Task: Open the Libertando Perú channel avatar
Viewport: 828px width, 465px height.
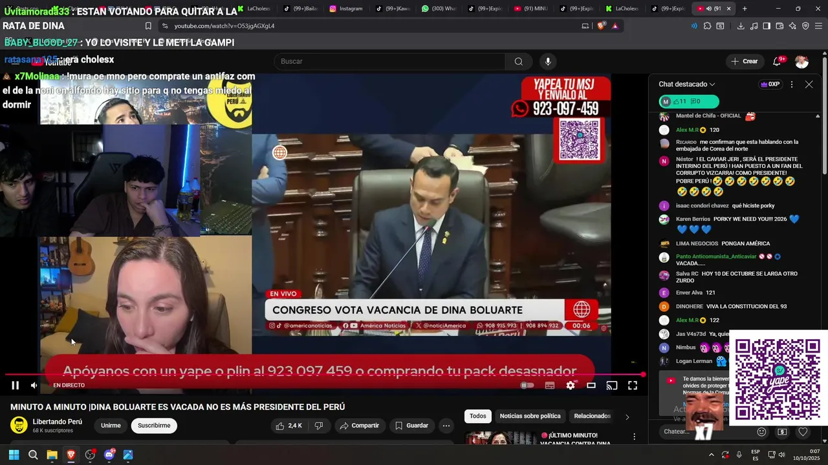Action: coord(19,426)
